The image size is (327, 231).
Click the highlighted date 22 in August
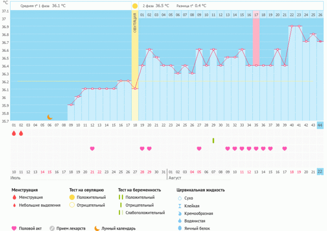click(320, 172)
